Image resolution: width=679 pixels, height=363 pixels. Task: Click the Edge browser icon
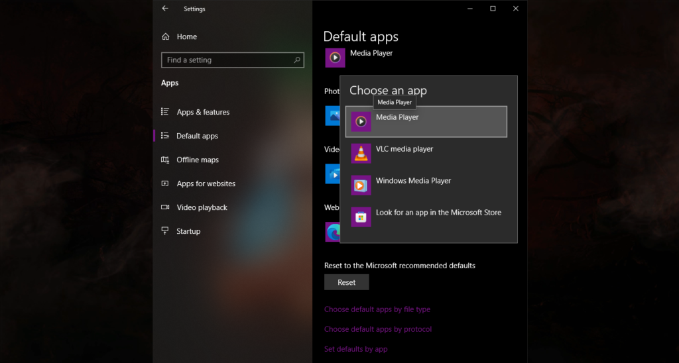[333, 232]
